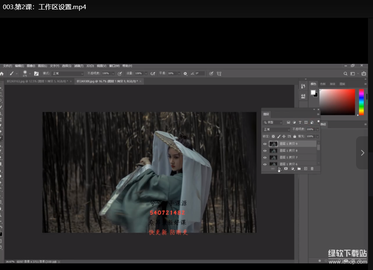373x270 pixels.
Task: Open the layer blend mode 正常 dropdown
Action: [277, 129]
